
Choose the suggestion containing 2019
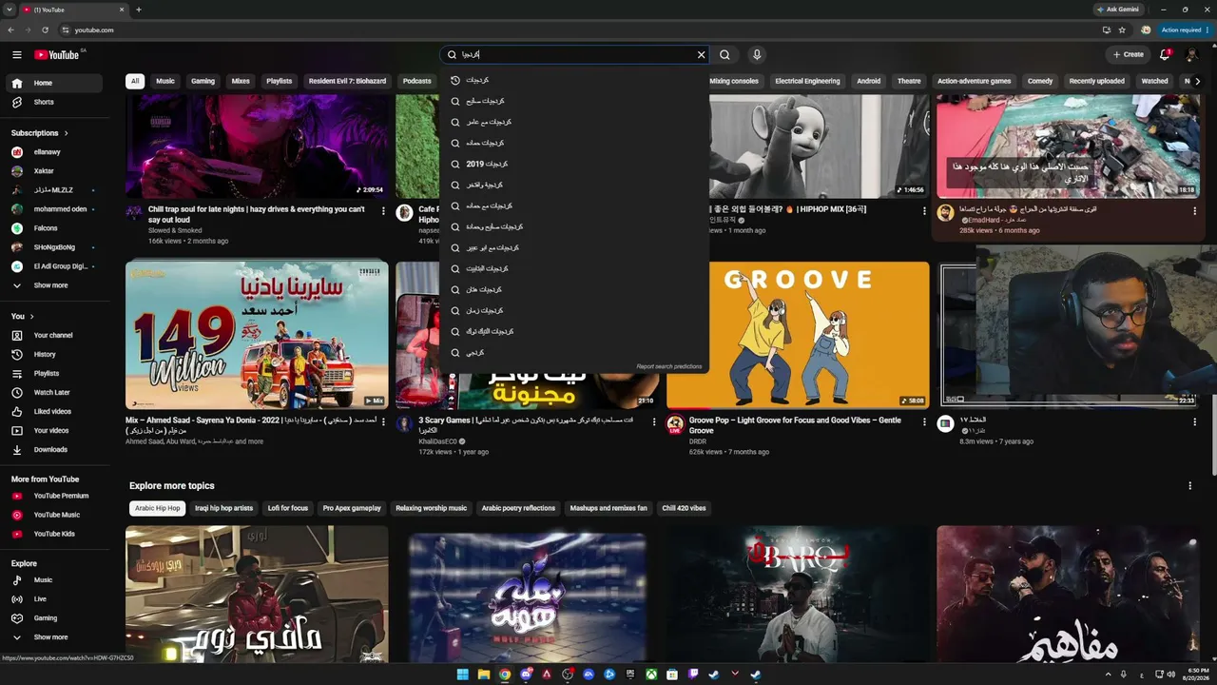coord(574,164)
